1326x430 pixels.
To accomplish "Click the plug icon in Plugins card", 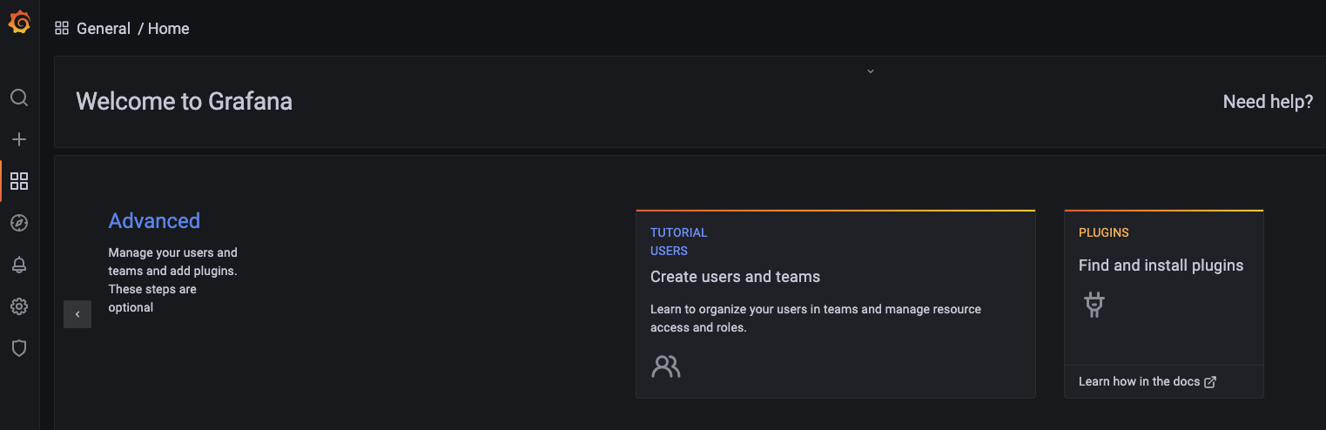I will point(1094,305).
